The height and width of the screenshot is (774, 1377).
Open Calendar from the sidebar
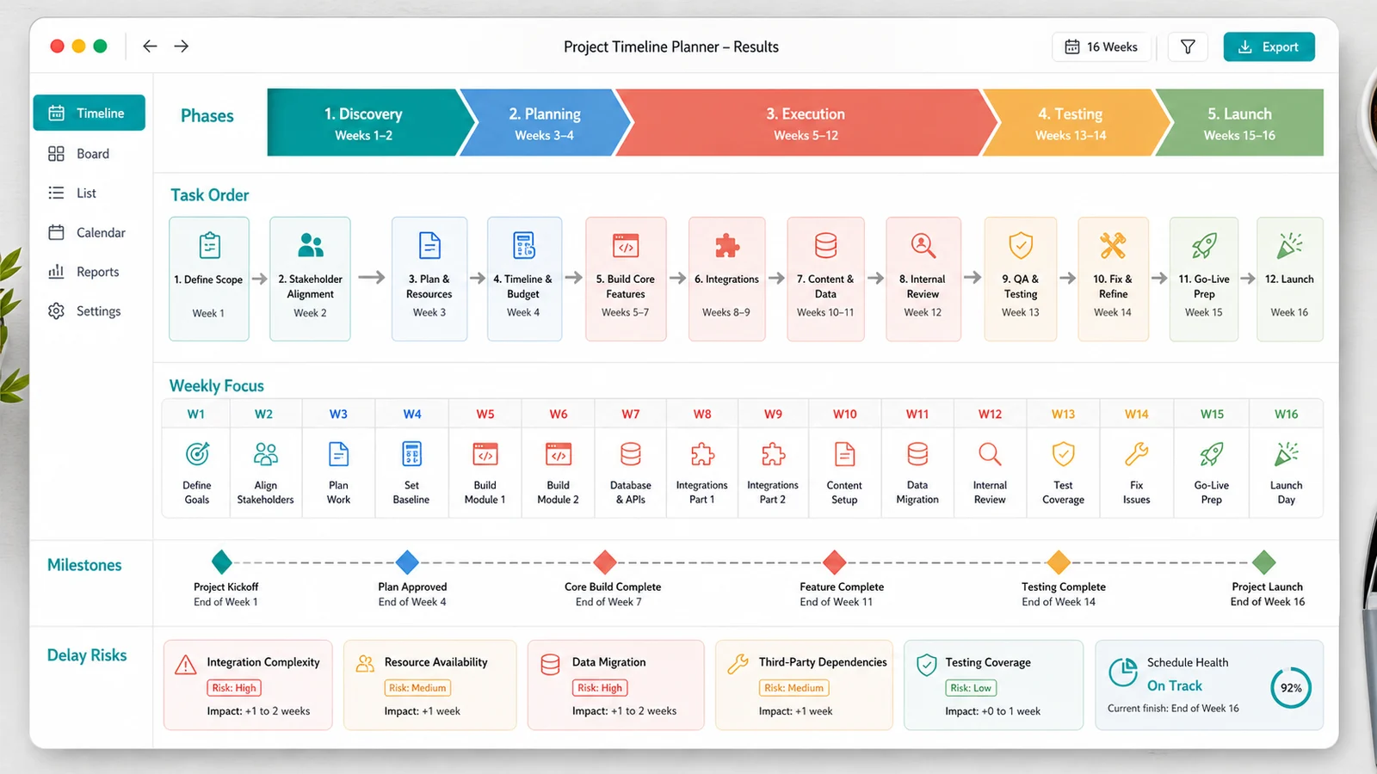pyautogui.click(x=89, y=232)
